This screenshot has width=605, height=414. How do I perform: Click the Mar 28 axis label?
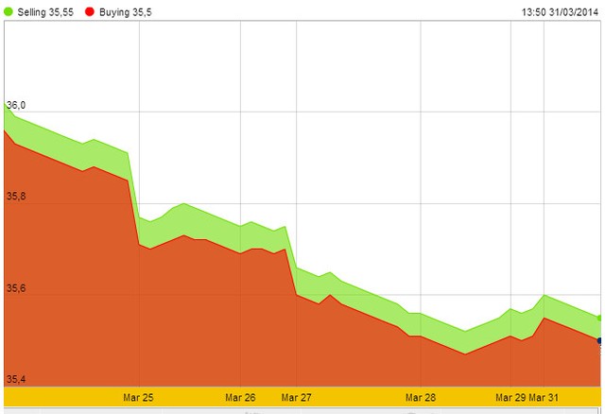422,398
